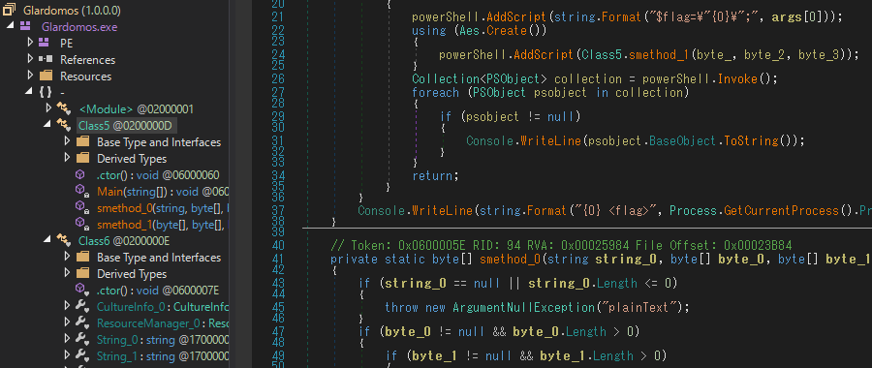Click the smethod_0 declaration on line 41
The width and height of the screenshot is (872, 368).
511,259
